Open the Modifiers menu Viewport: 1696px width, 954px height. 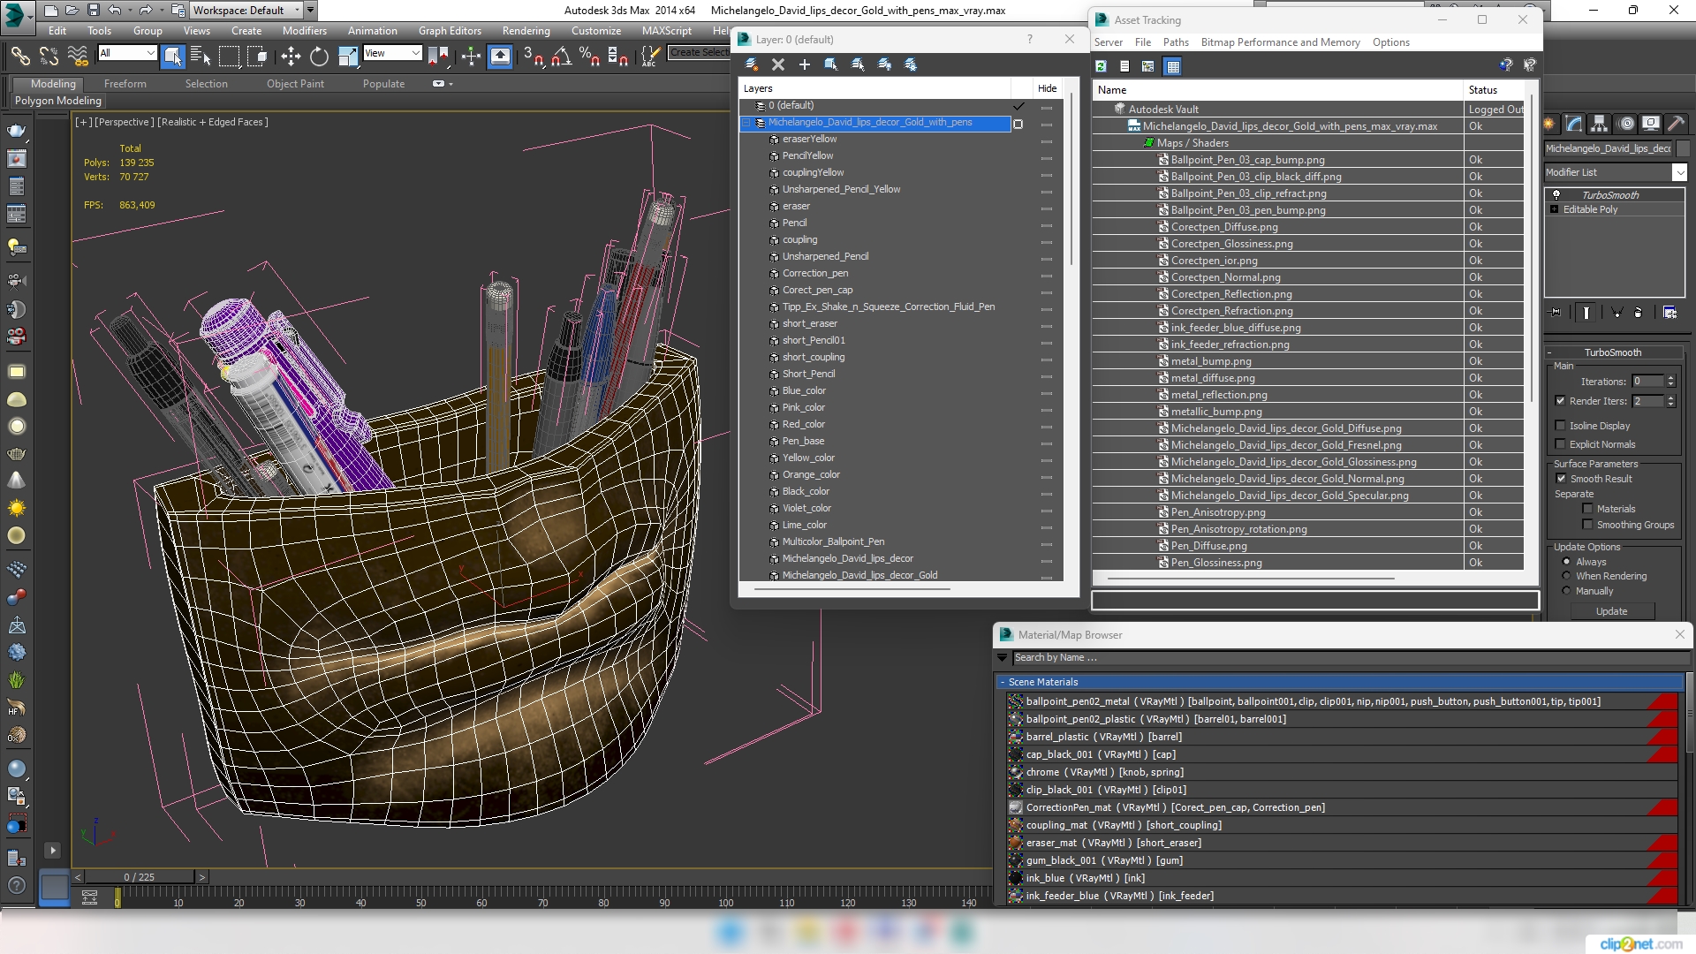[304, 30]
